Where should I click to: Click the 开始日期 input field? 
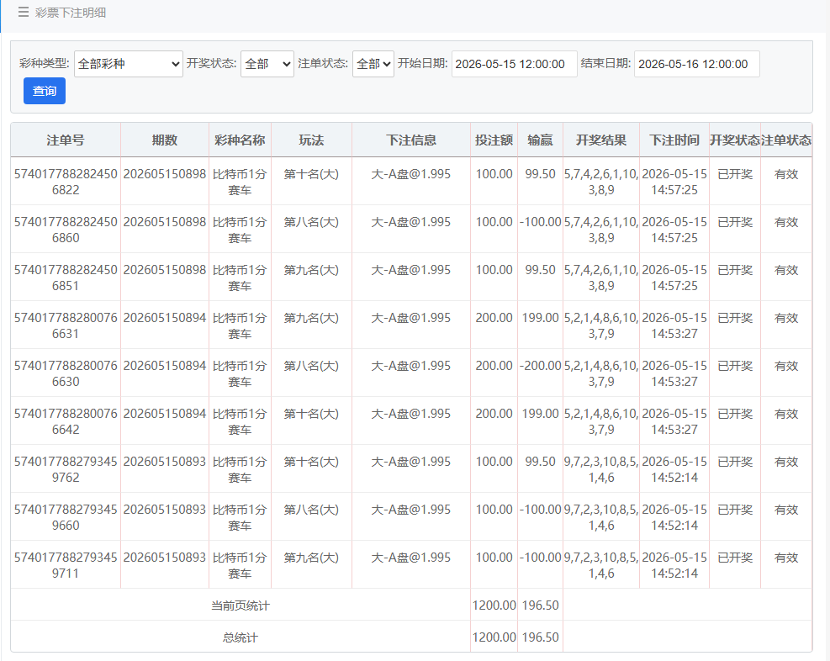click(514, 64)
